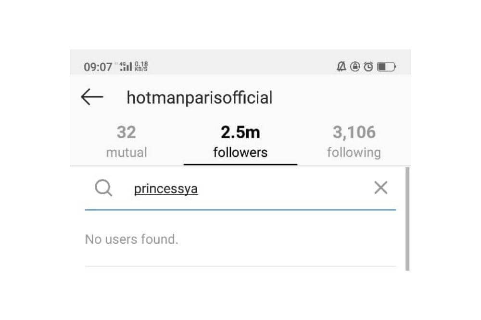Toggle the screen rotation lock
481x320 pixels.
[x=354, y=67]
